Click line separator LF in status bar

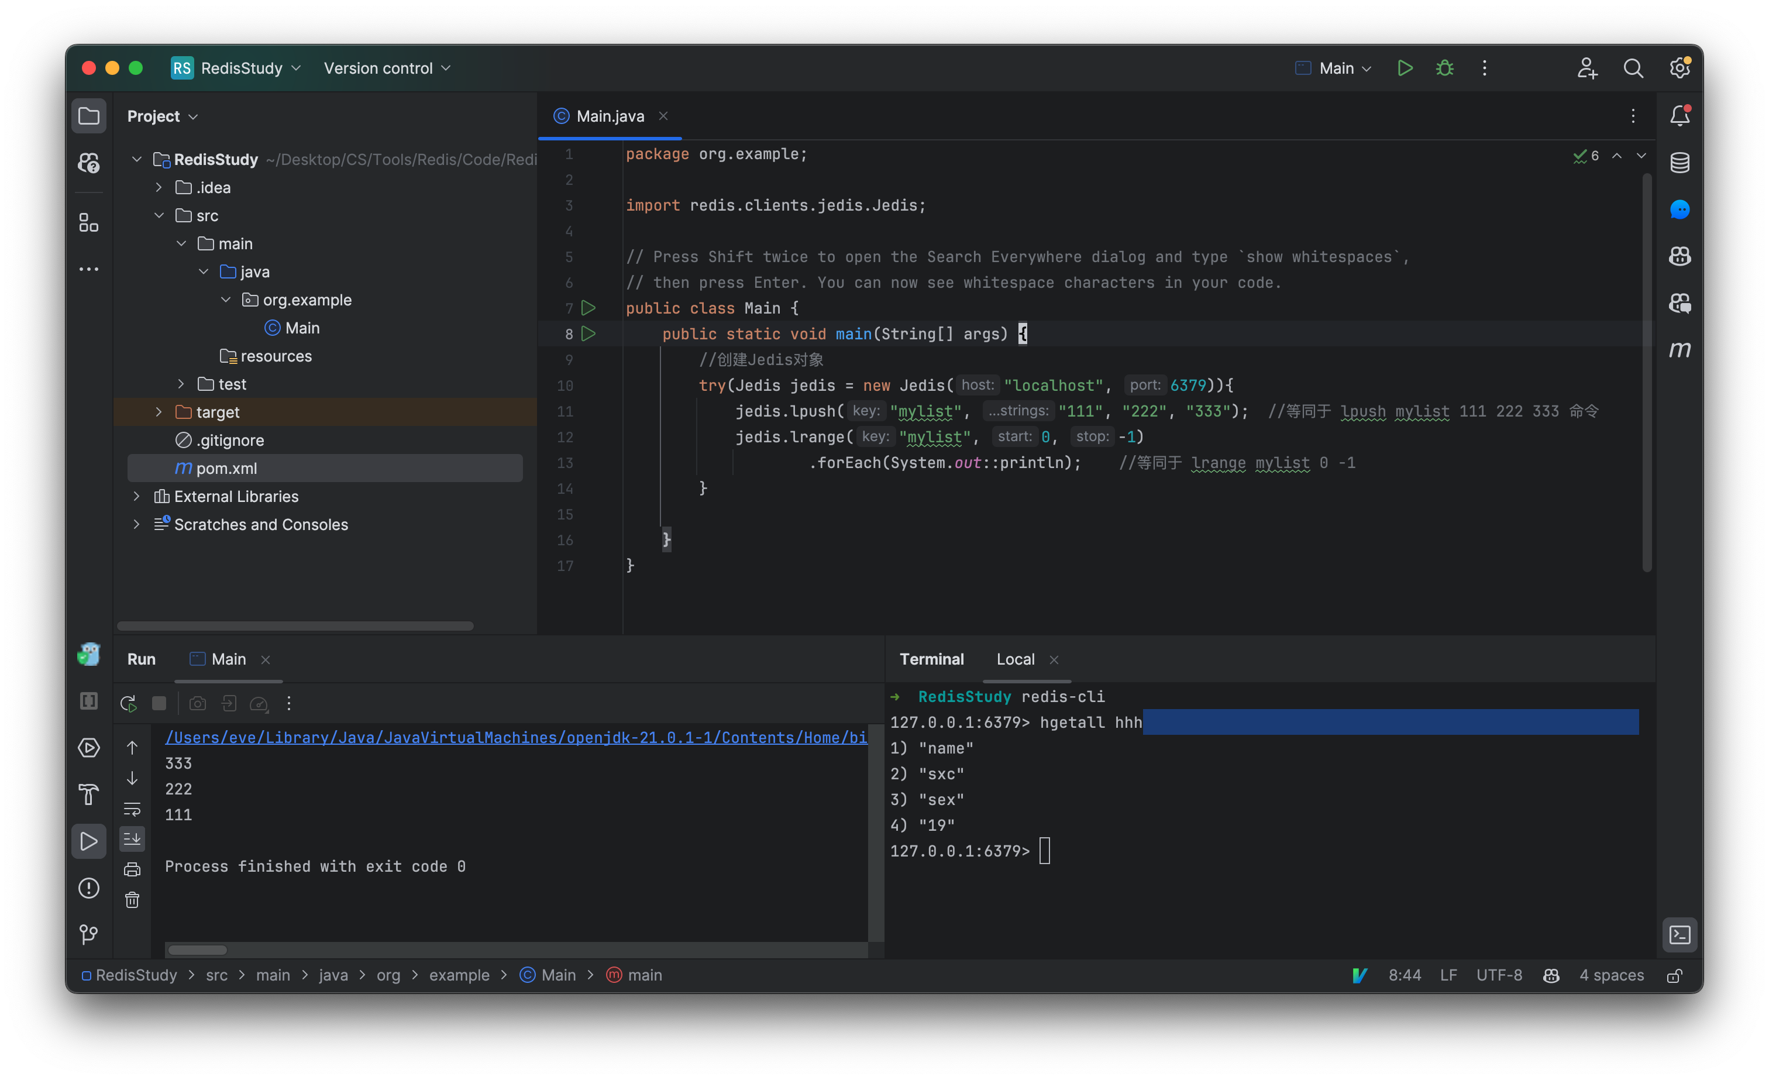(1448, 975)
